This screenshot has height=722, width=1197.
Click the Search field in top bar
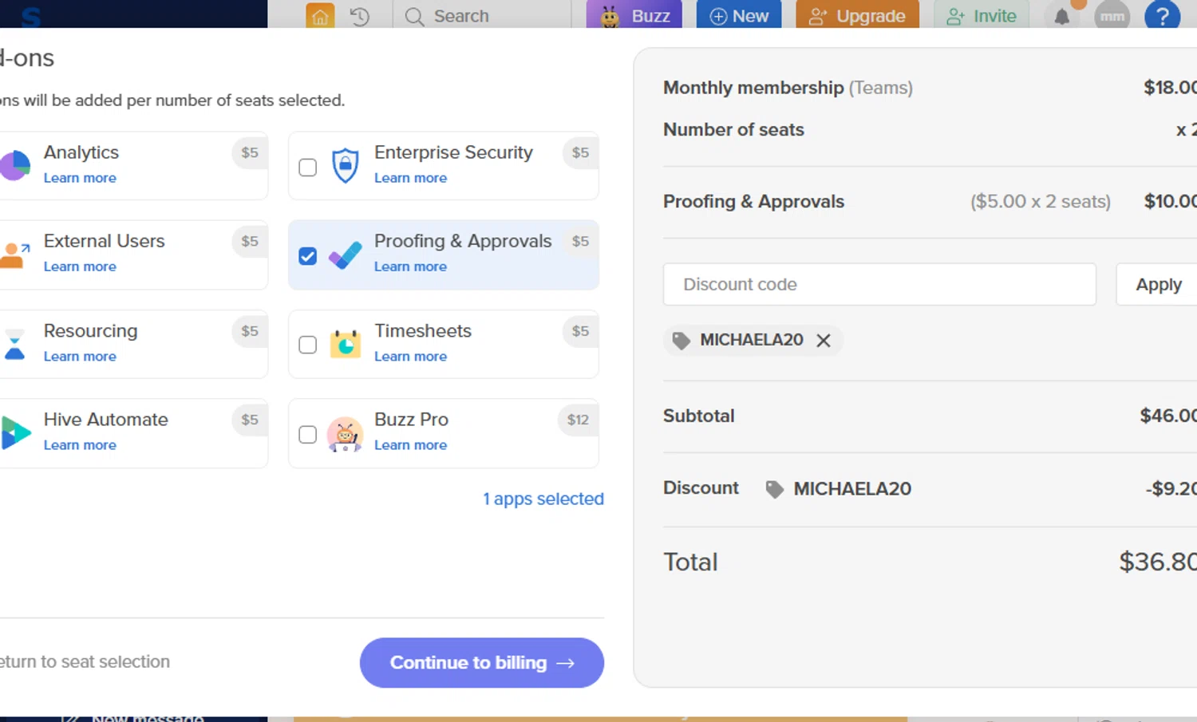tap(482, 16)
